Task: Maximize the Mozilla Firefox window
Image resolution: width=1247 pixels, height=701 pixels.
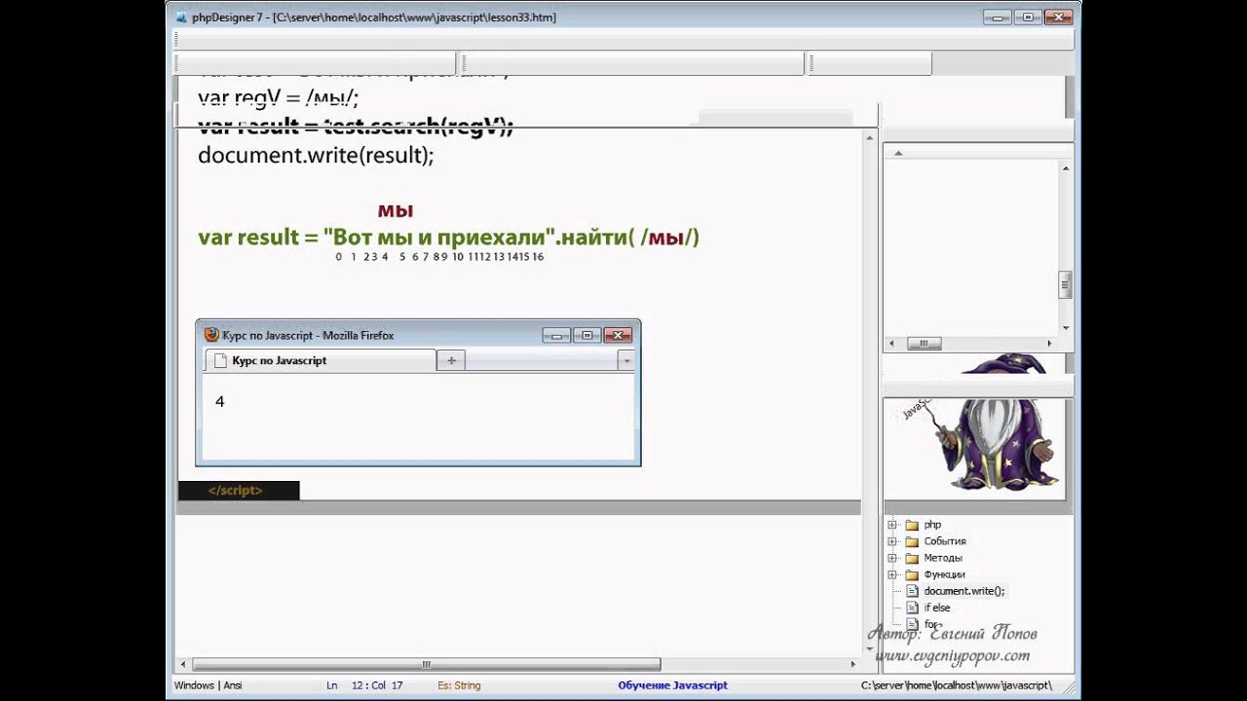Action: pyautogui.click(x=586, y=335)
